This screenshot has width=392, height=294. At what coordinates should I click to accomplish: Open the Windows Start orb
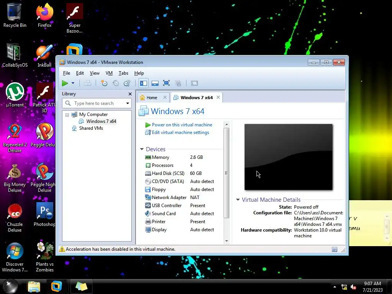[10, 286]
